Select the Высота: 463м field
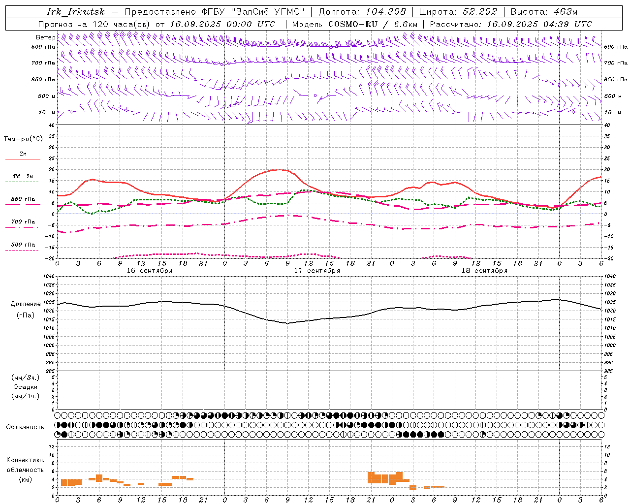This screenshot has width=630, height=504. click(x=544, y=12)
